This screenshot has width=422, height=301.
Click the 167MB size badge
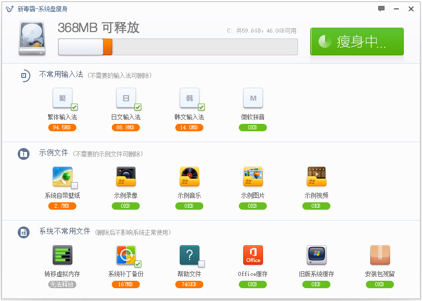click(126, 285)
